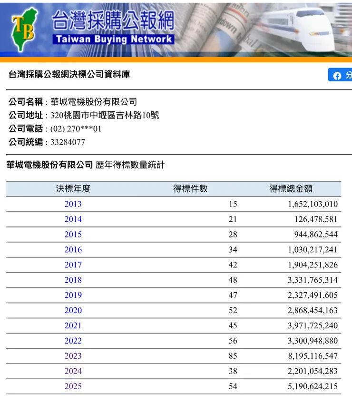This screenshot has width=352, height=404.
Task: Click the Taiwan Buying Network TB logo
Action: click(25, 30)
